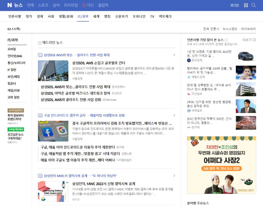Open the TV tab

coord(152,17)
